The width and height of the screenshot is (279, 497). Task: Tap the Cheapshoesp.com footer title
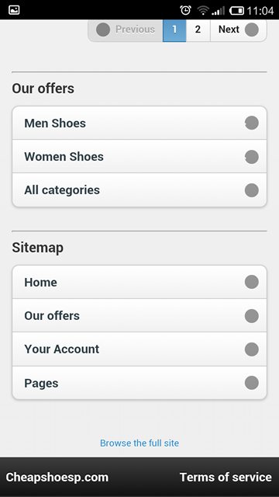point(57,477)
